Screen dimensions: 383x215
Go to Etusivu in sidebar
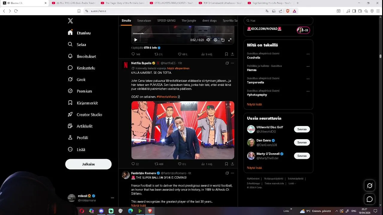click(x=79, y=33)
